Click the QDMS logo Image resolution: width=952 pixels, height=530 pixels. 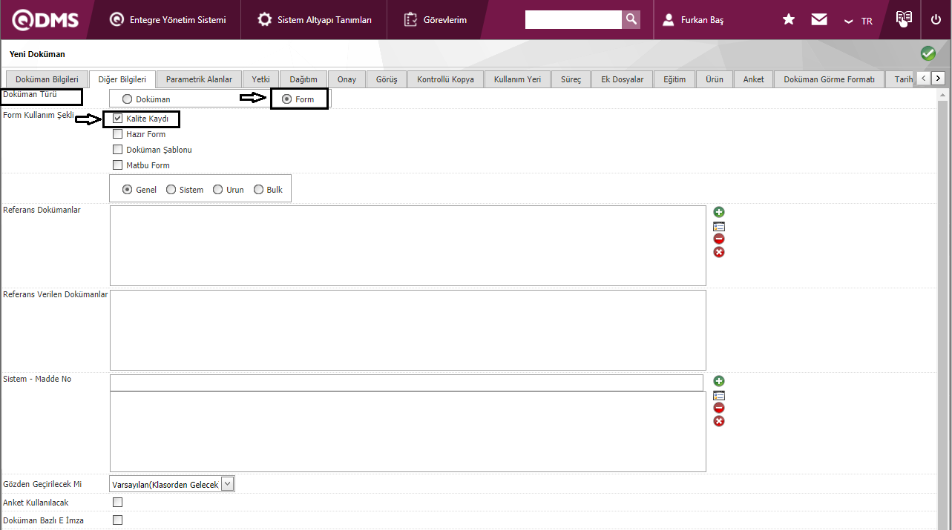point(45,20)
